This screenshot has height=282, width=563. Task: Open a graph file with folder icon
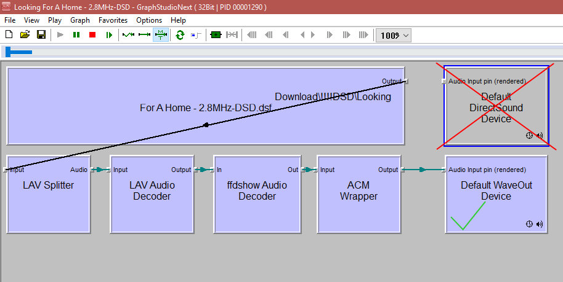click(x=25, y=35)
